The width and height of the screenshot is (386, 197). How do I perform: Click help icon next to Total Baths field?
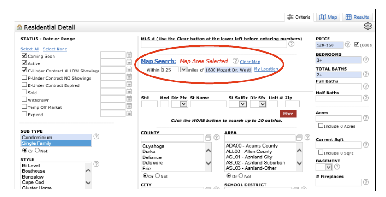pos(366,74)
